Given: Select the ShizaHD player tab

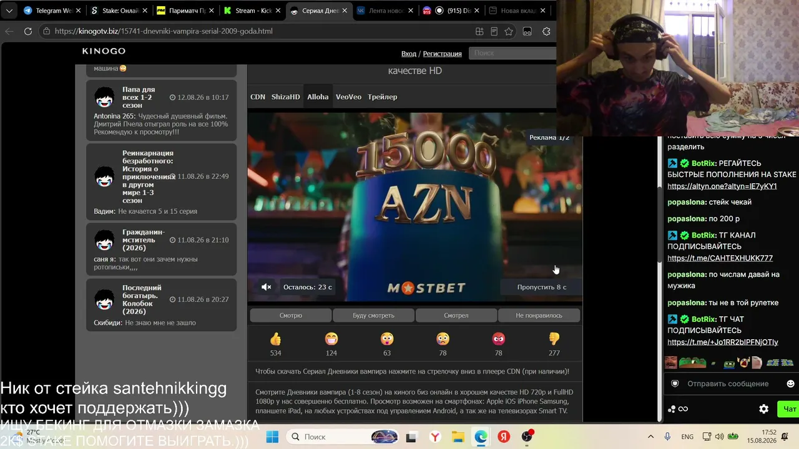Looking at the screenshot, I should pos(286,97).
